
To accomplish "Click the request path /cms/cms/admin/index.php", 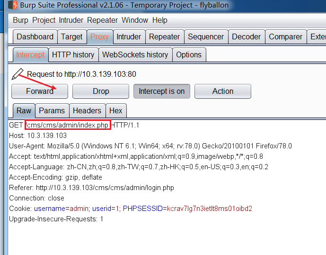I will point(68,125).
